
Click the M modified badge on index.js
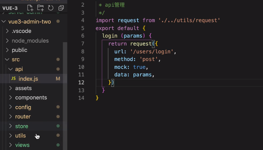click(x=58, y=79)
